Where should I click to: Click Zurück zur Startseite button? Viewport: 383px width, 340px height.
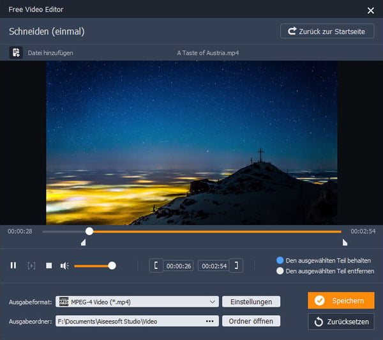tap(327, 31)
